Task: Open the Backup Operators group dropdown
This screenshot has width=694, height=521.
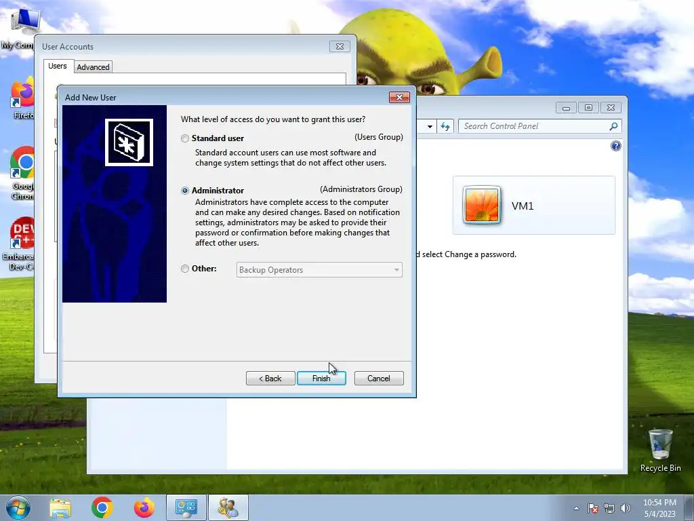Action: (x=319, y=270)
